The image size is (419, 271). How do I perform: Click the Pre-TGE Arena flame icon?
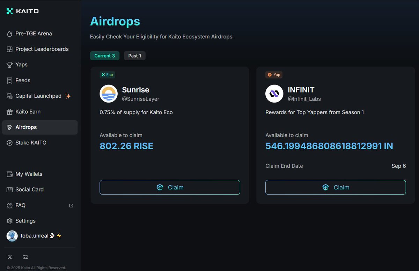pyautogui.click(x=10, y=34)
